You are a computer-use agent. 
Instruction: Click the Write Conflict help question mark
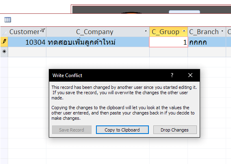click(172, 75)
